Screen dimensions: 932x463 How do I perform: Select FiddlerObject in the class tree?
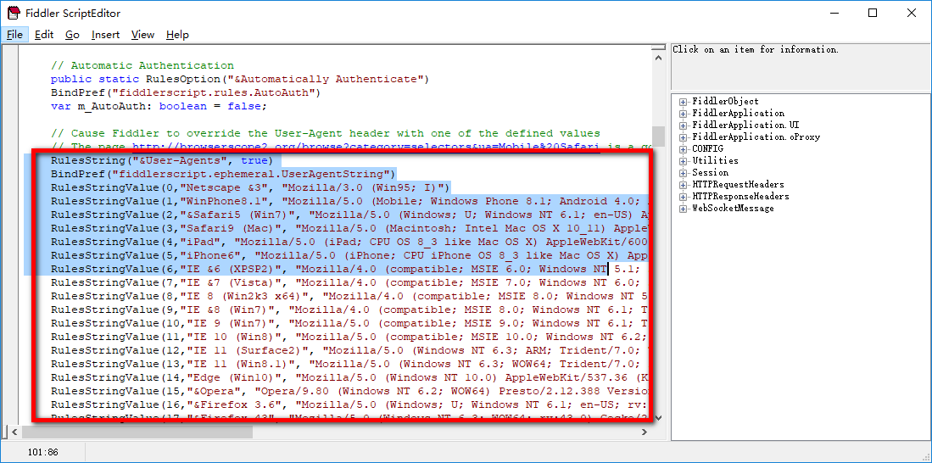(x=725, y=102)
